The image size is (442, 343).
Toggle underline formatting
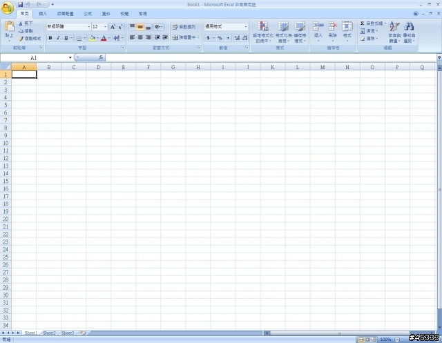coord(66,38)
